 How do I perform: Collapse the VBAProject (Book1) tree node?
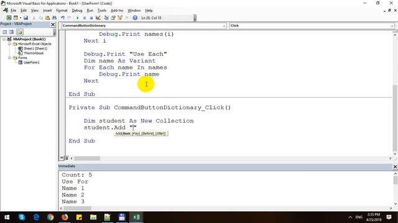(4, 39)
